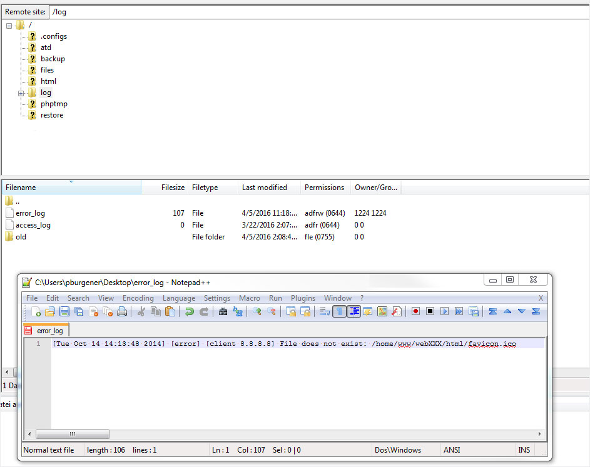Open the Replace dialog icon
Image resolution: width=590 pixels, height=467 pixels.
click(x=237, y=311)
